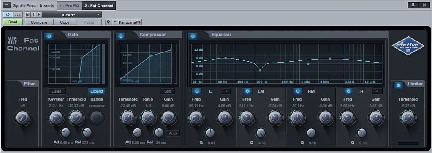
Task: Turn off the HM band power
Action: 298,91
